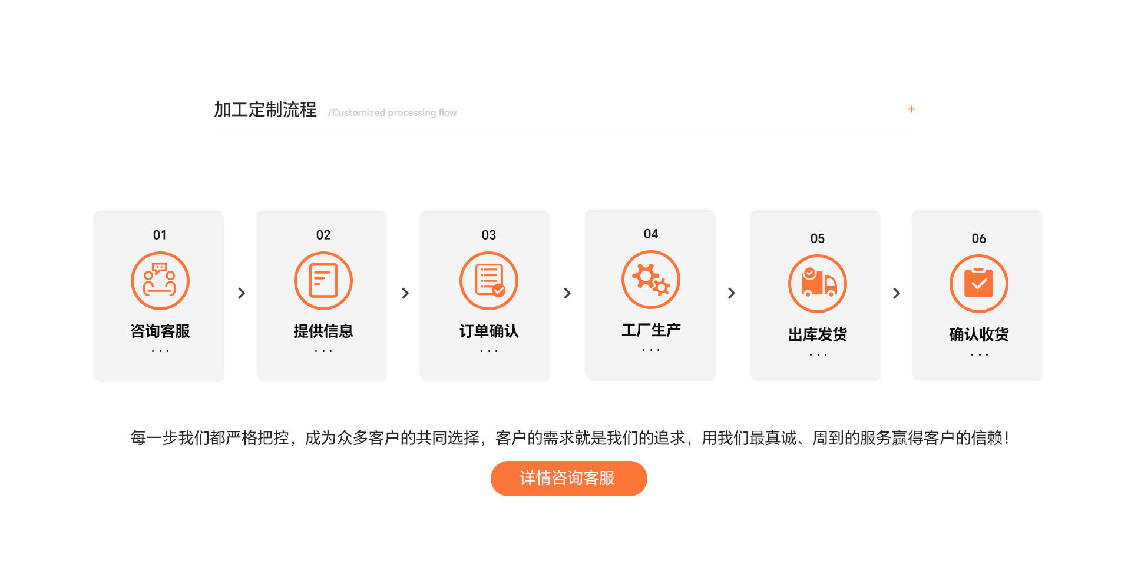Viewport: 1131px width, 571px height.
Task: Click the 工厂生产 step title text
Action: (x=650, y=330)
